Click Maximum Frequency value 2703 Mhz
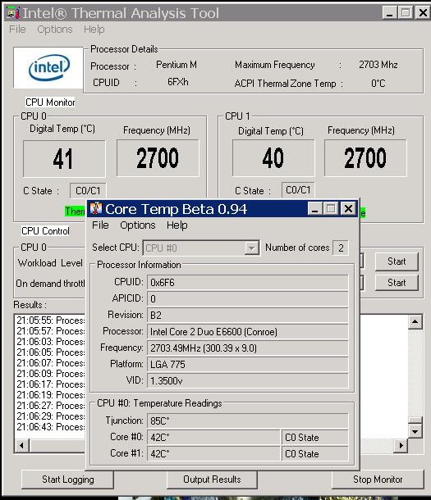Viewport: 431px width, 500px height. [x=378, y=65]
